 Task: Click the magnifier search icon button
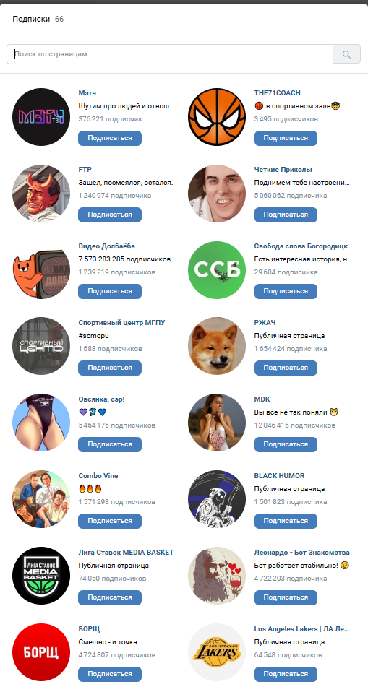(x=346, y=54)
